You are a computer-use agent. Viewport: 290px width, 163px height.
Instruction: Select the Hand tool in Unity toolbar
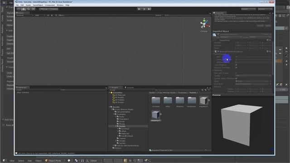(19, 9)
